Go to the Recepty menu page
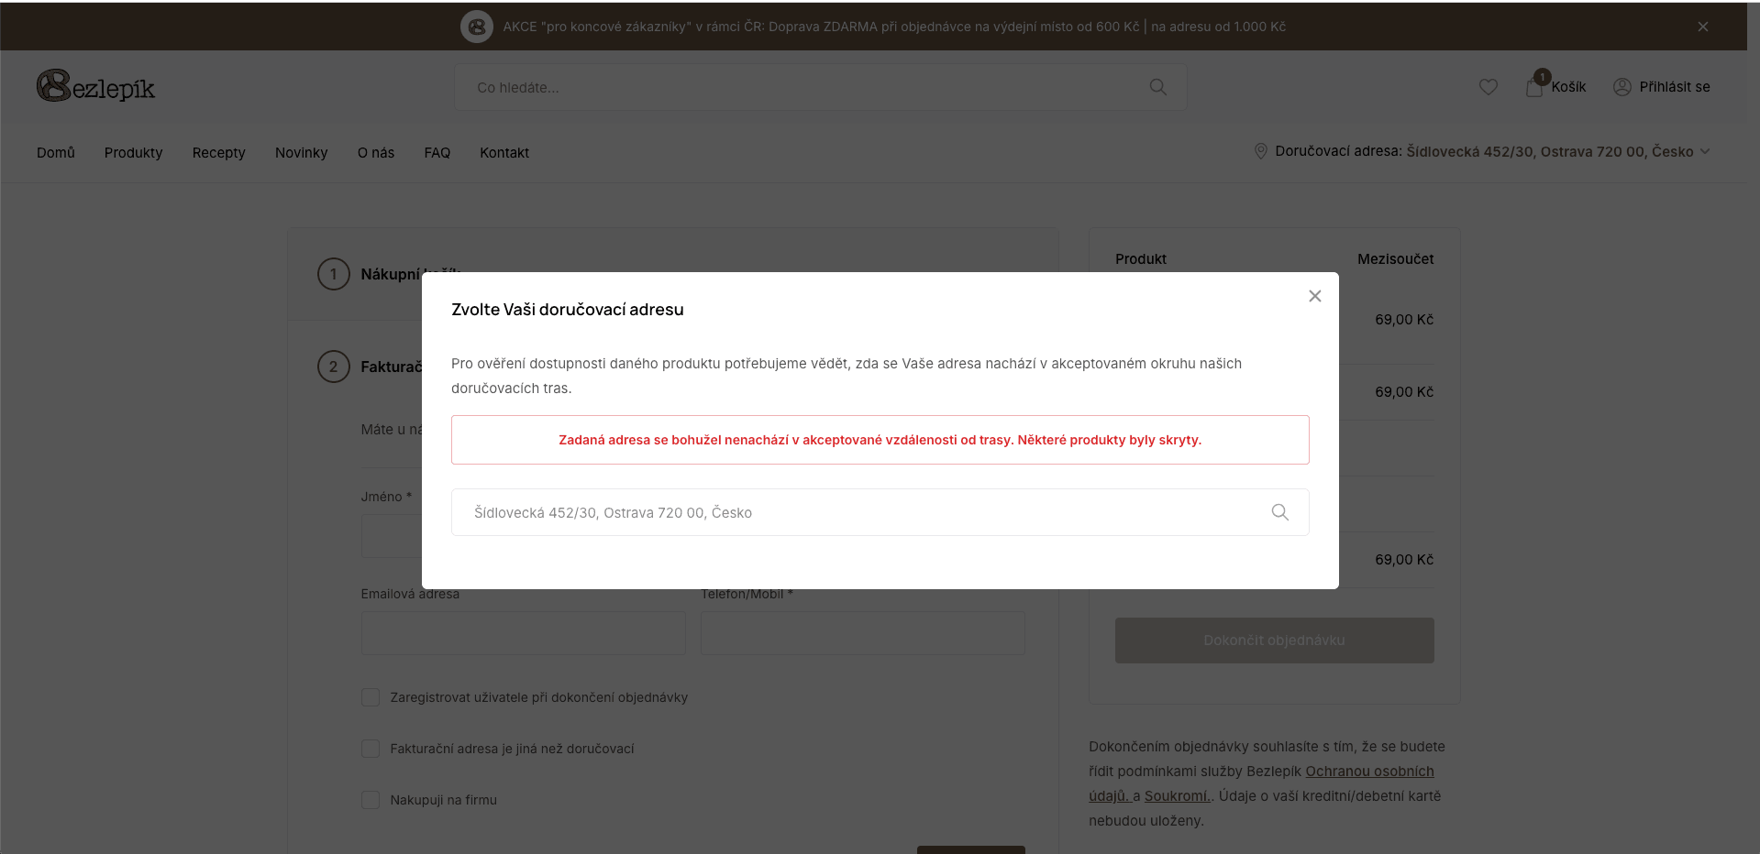This screenshot has height=854, width=1760. [218, 153]
